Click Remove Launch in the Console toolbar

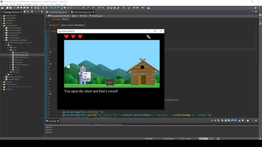point(215,120)
